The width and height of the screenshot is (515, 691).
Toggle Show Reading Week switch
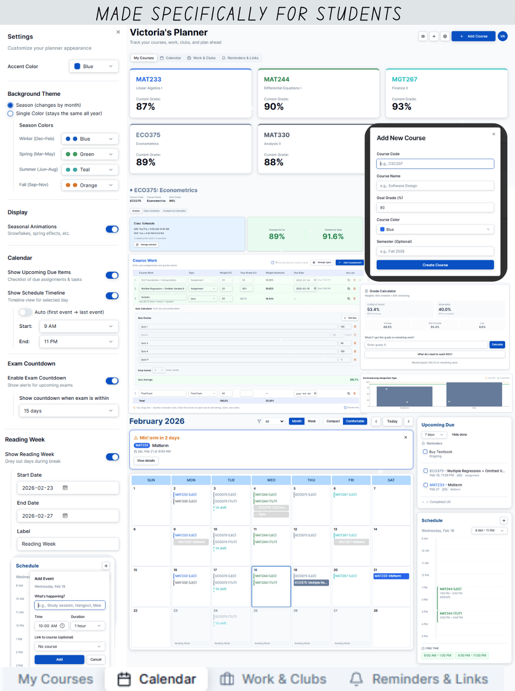tap(112, 457)
